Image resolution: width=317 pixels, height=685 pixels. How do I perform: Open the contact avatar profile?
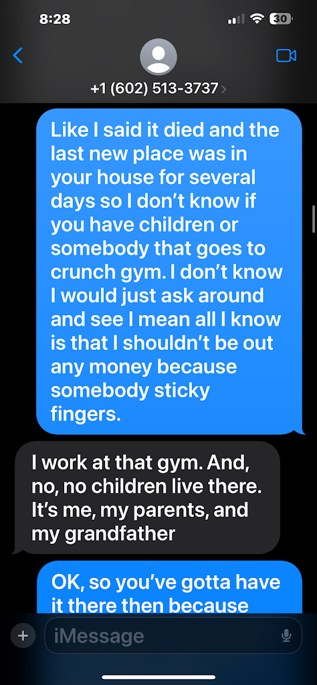point(158,58)
